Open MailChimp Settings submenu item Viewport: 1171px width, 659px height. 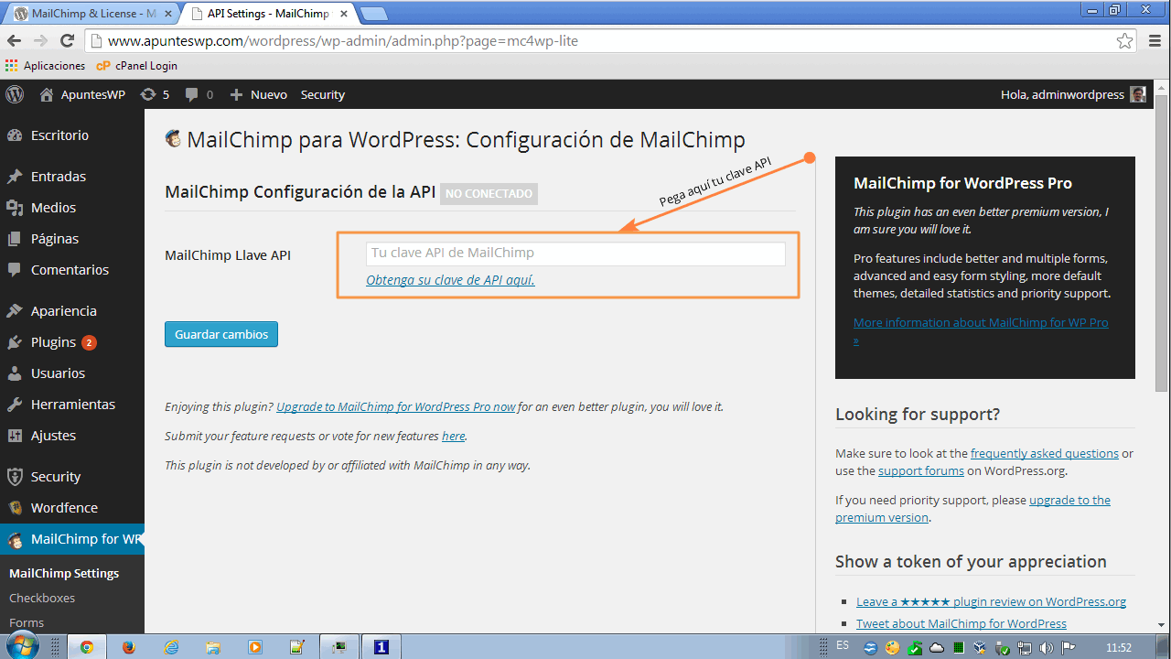click(x=64, y=573)
